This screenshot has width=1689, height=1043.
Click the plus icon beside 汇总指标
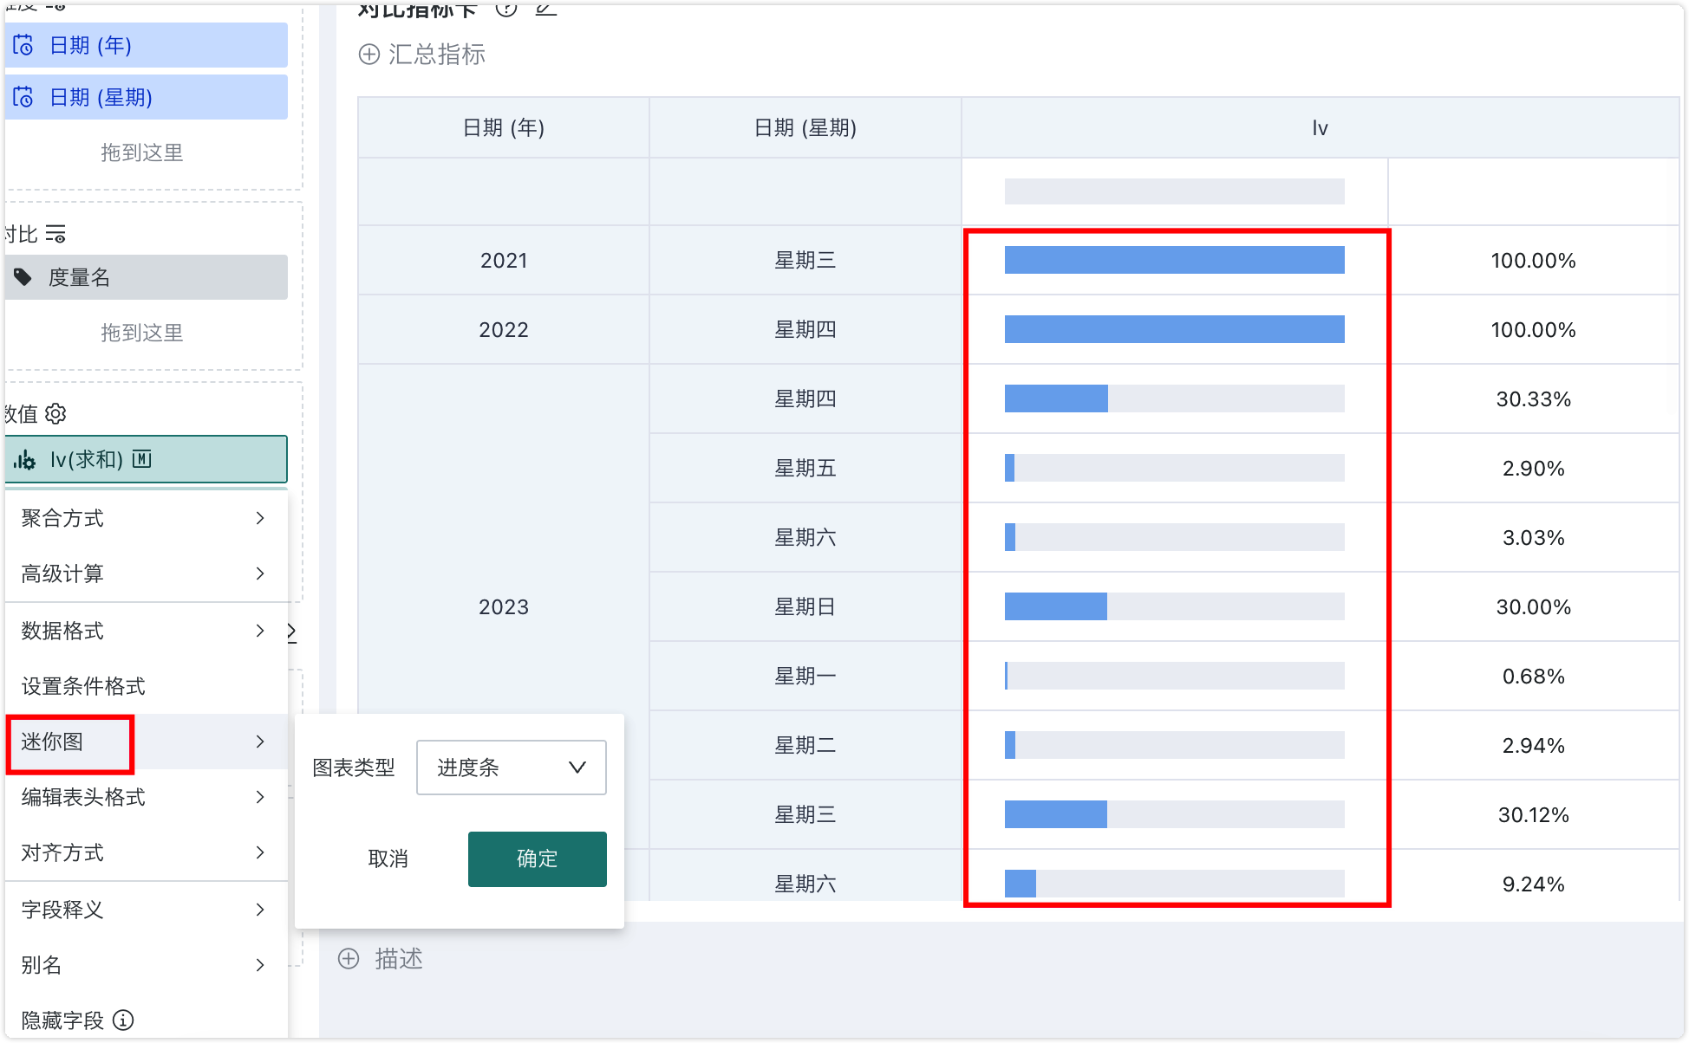coord(369,55)
